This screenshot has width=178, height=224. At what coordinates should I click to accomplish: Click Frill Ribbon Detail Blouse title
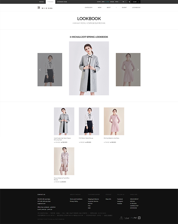[86, 138]
